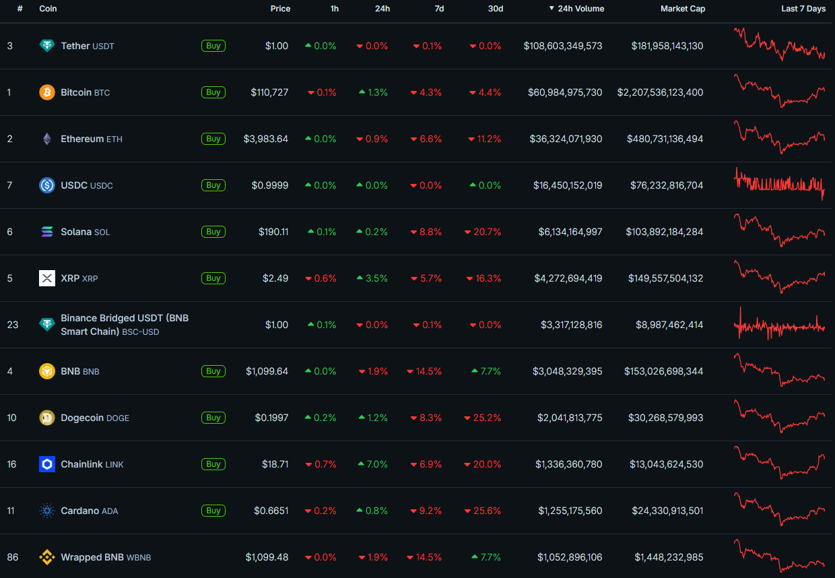Open the Dogecoin DOGE coin page
This screenshot has width=835, height=578.
pos(95,418)
